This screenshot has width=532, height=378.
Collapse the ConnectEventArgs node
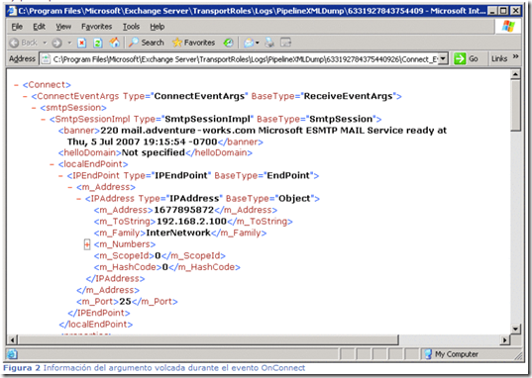click(x=25, y=96)
